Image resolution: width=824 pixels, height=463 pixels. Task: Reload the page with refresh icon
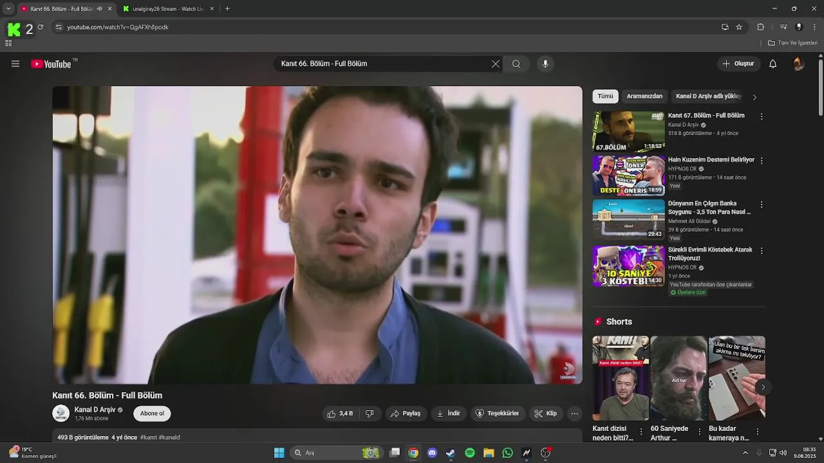pos(41,27)
